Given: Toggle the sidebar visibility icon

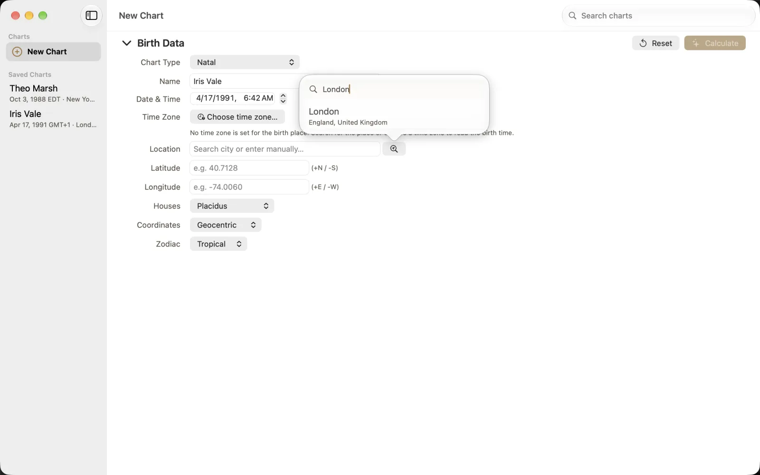Looking at the screenshot, I should pyautogui.click(x=91, y=16).
